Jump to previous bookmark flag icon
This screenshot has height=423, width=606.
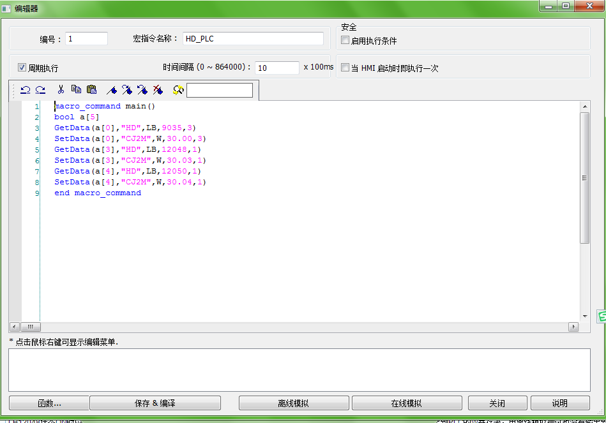tap(142, 91)
